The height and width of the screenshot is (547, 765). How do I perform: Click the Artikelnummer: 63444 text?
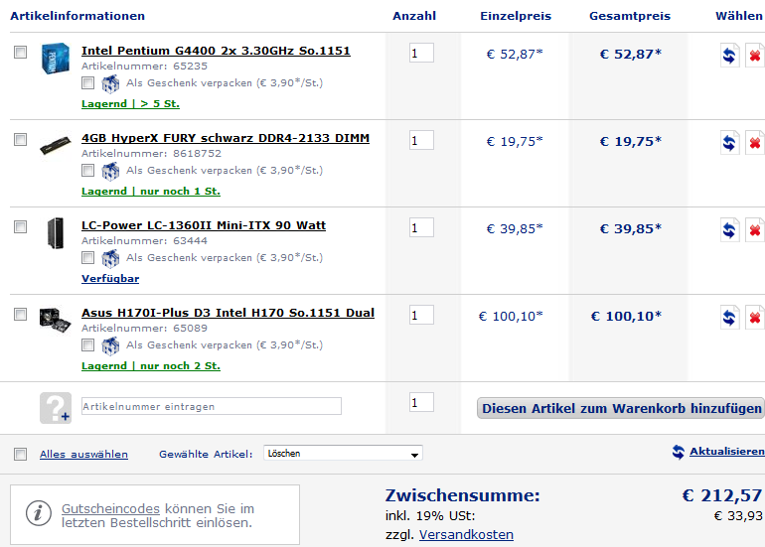(x=144, y=240)
